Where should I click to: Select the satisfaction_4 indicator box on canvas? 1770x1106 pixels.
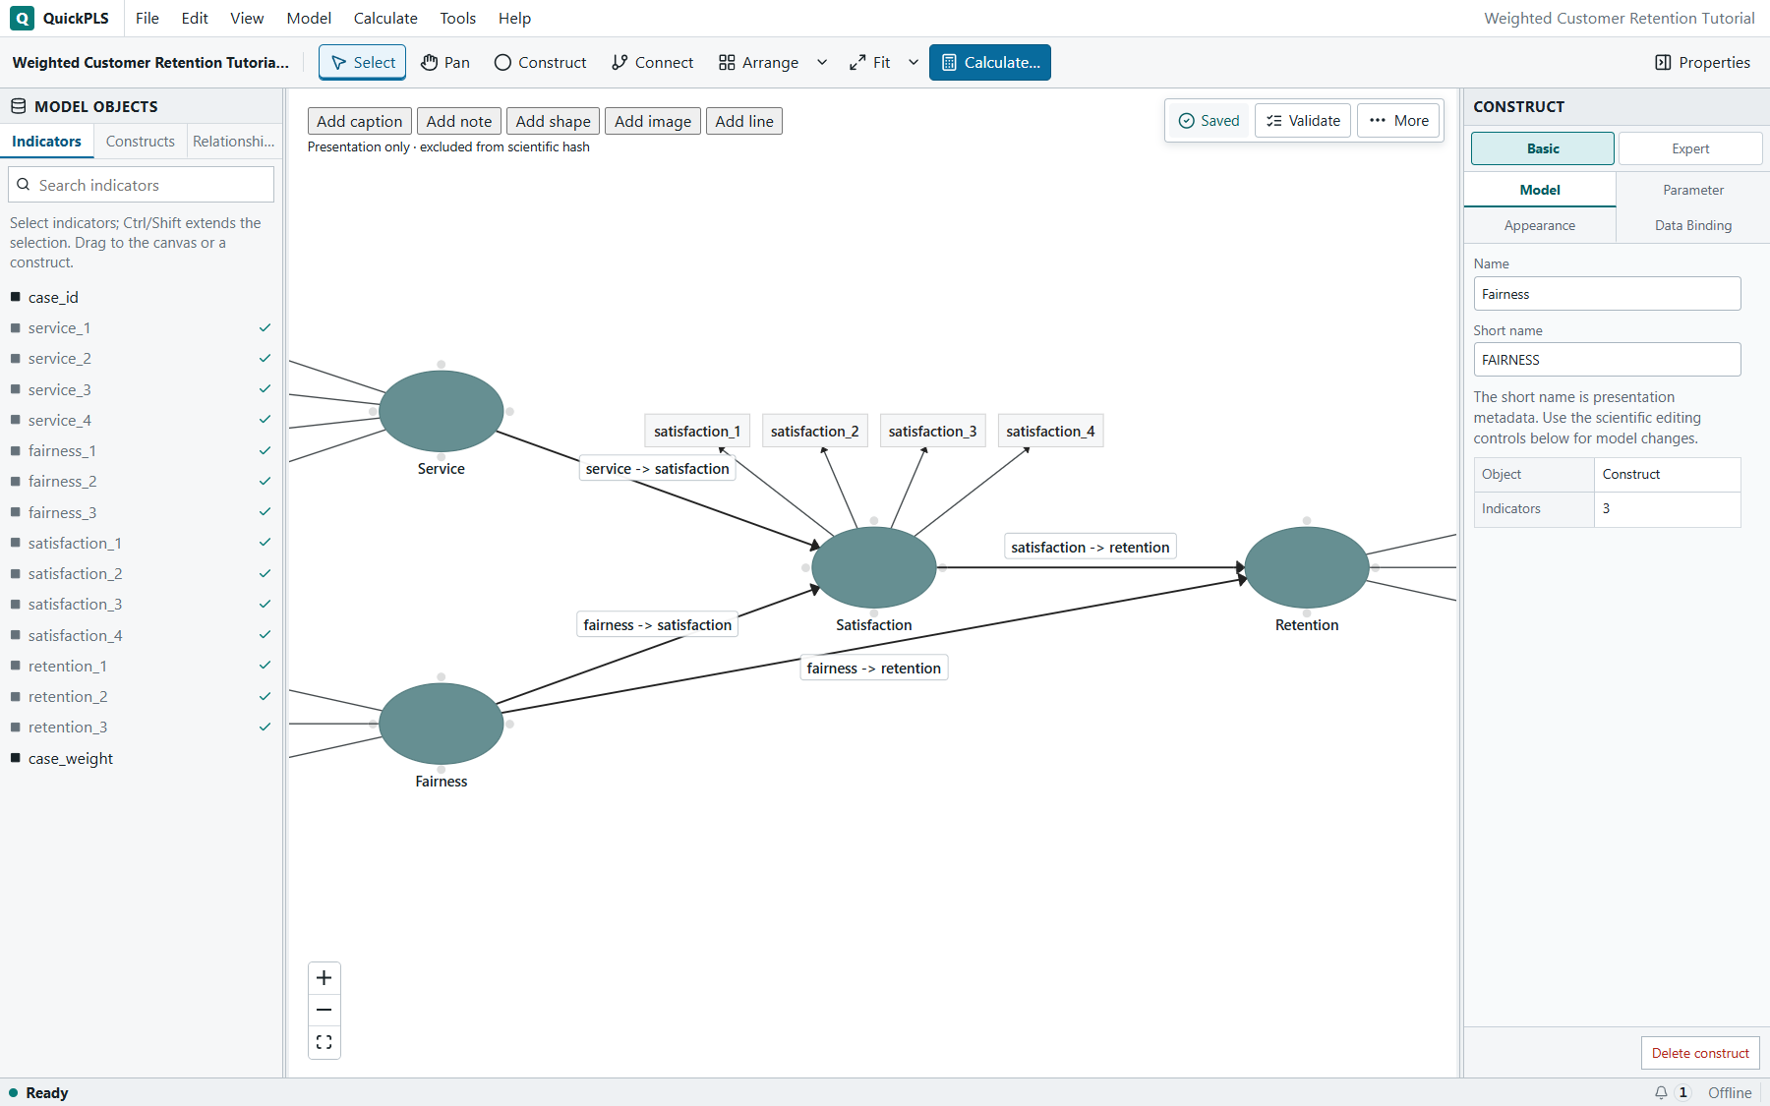tap(1050, 431)
